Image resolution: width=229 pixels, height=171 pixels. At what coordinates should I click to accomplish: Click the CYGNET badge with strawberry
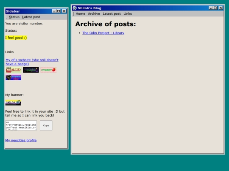coord(48,70)
